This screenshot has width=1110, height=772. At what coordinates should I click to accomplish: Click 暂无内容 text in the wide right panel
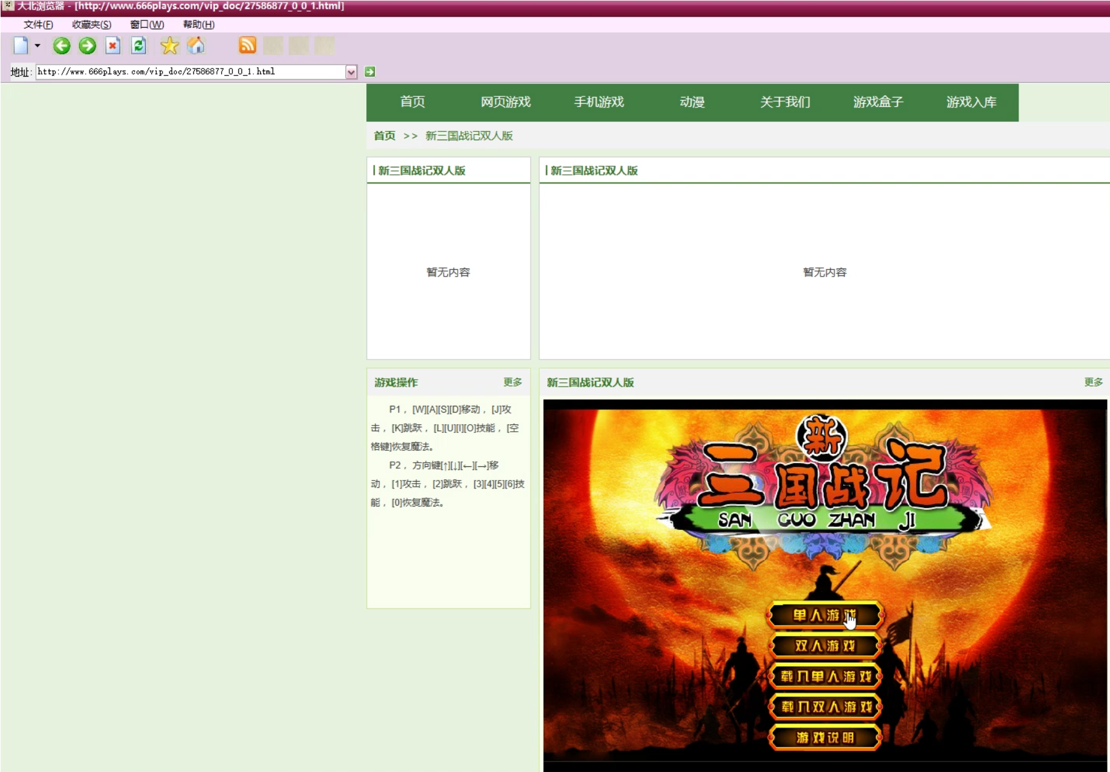[x=825, y=272]
